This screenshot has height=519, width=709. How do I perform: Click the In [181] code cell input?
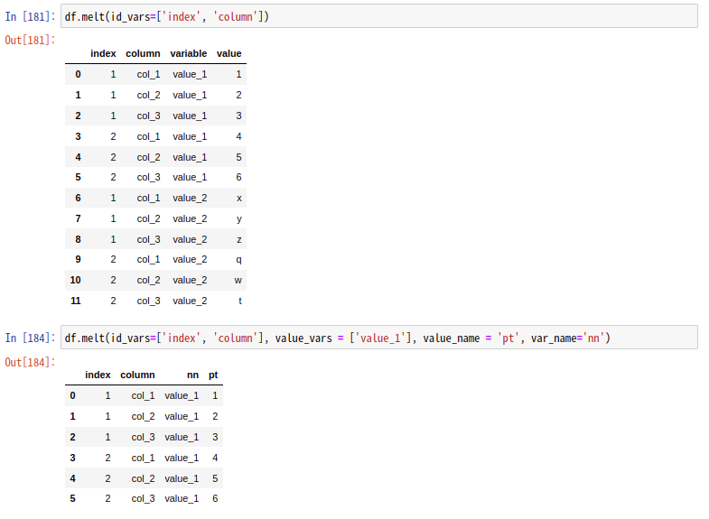(x=379, y=16)
